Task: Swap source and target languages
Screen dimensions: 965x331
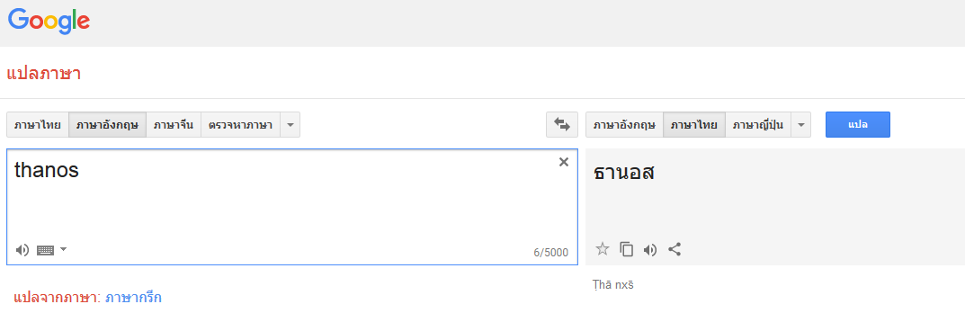Action: click(562, 124)
